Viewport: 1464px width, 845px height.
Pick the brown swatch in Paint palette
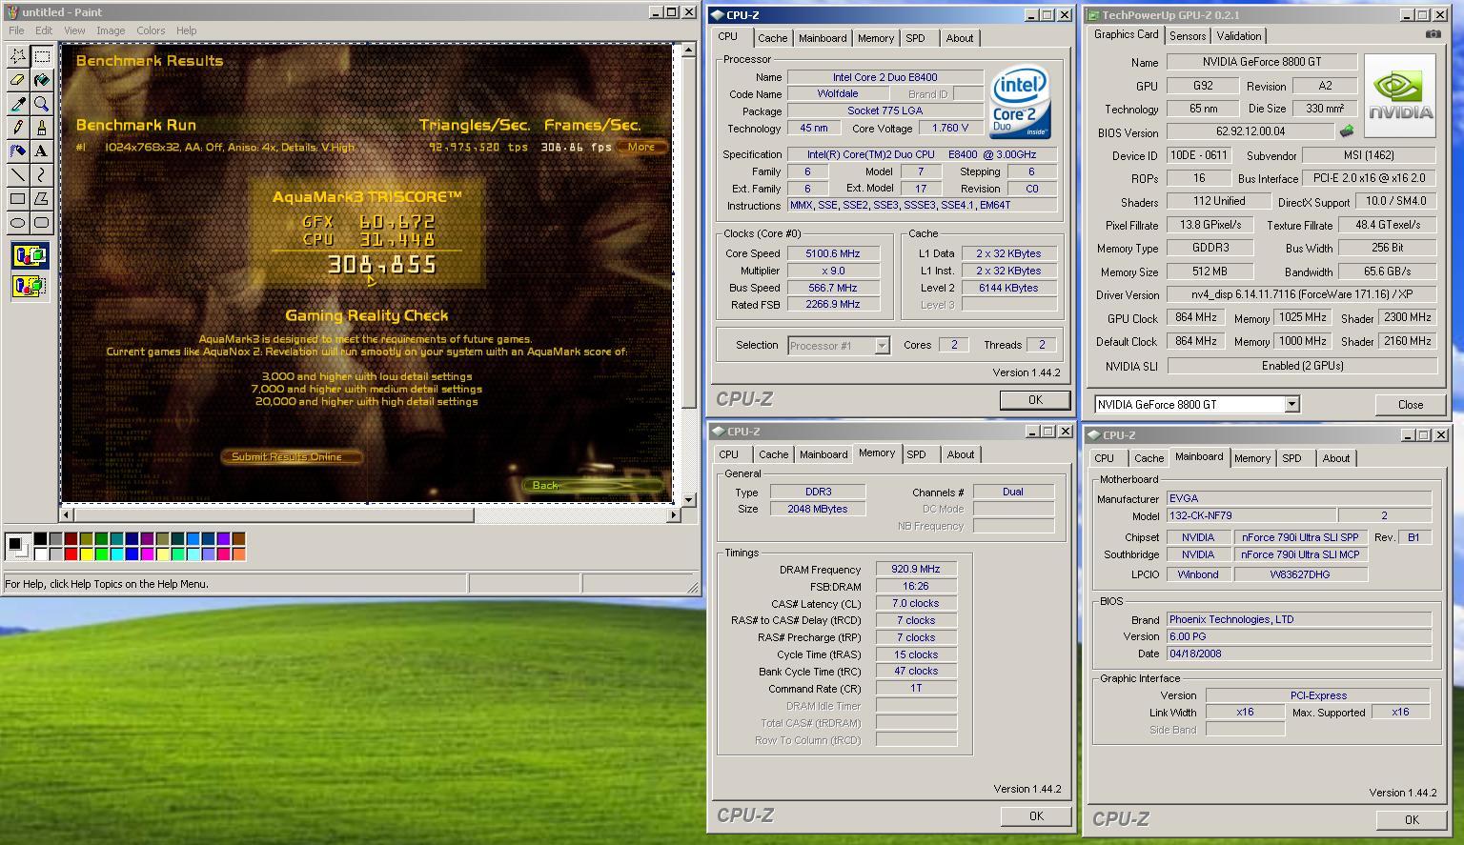coord(239,538)
